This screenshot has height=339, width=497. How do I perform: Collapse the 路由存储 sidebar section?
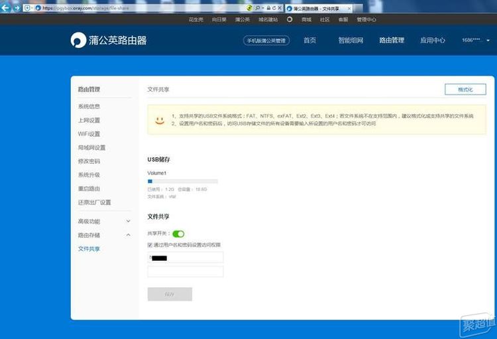[104, 236]
